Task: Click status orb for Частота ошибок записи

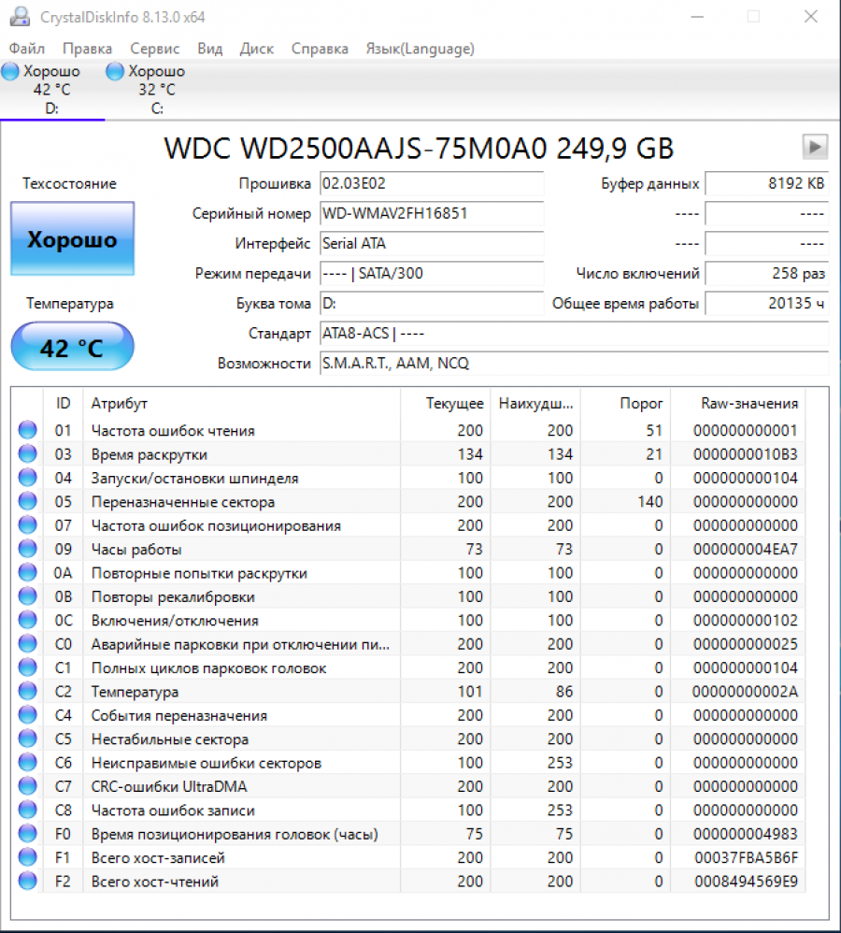Action: point(27,810)
